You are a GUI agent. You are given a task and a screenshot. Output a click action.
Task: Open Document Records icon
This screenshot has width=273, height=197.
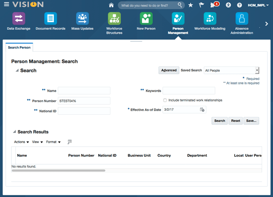click(50, 19)
